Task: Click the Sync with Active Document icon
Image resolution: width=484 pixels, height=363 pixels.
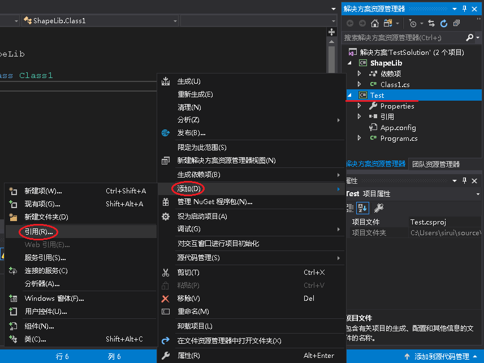Action: coord(431,23)
